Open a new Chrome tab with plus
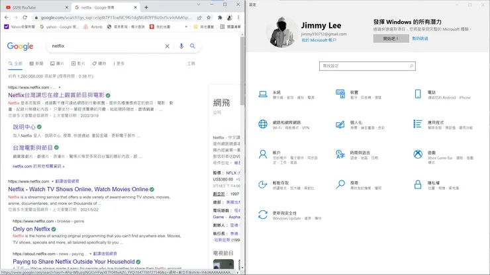The width and height of the screenshot is (490, 275). 146,7
